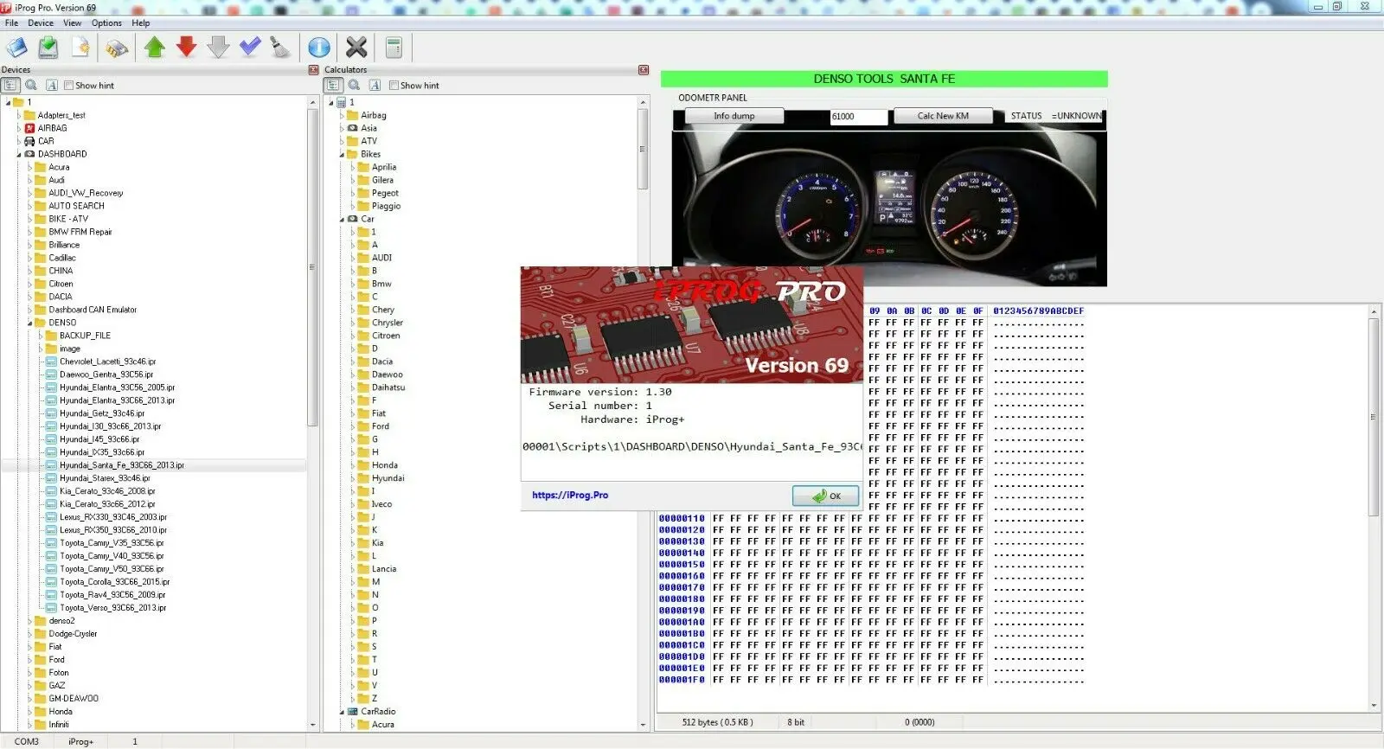Screen dimensions: 1384x749
Task: Click the green up arrow read icon
Action: click(155, 48)
